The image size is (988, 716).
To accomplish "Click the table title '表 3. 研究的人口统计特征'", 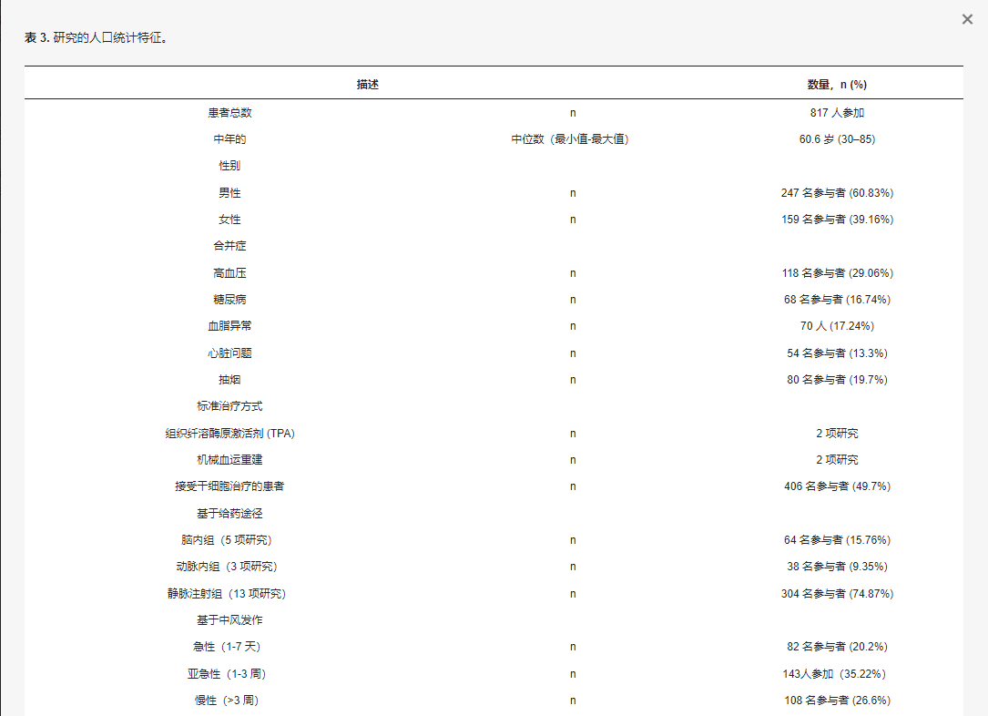I will tap(96, 38).
